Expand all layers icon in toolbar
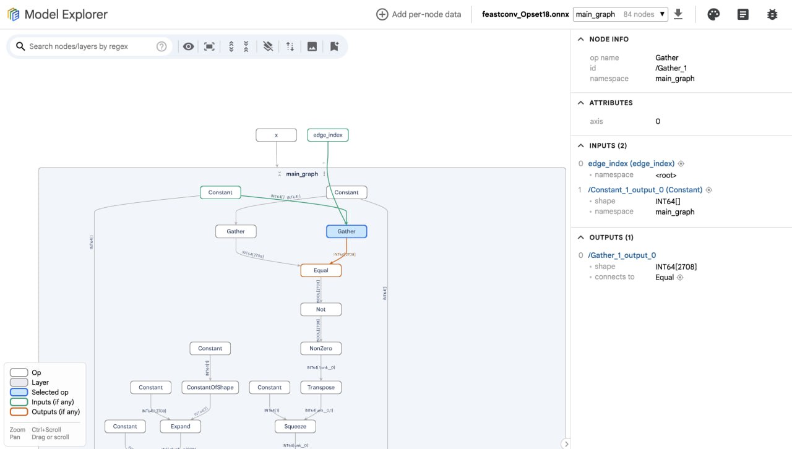792x449 pixels. point(231,46)
